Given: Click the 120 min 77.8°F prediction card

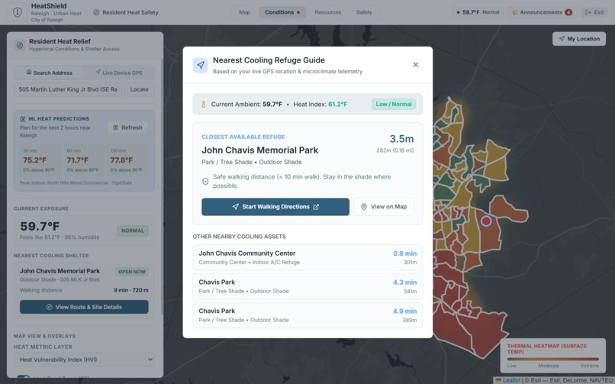Looking at the screenshot, I should [x=127, y=161].
